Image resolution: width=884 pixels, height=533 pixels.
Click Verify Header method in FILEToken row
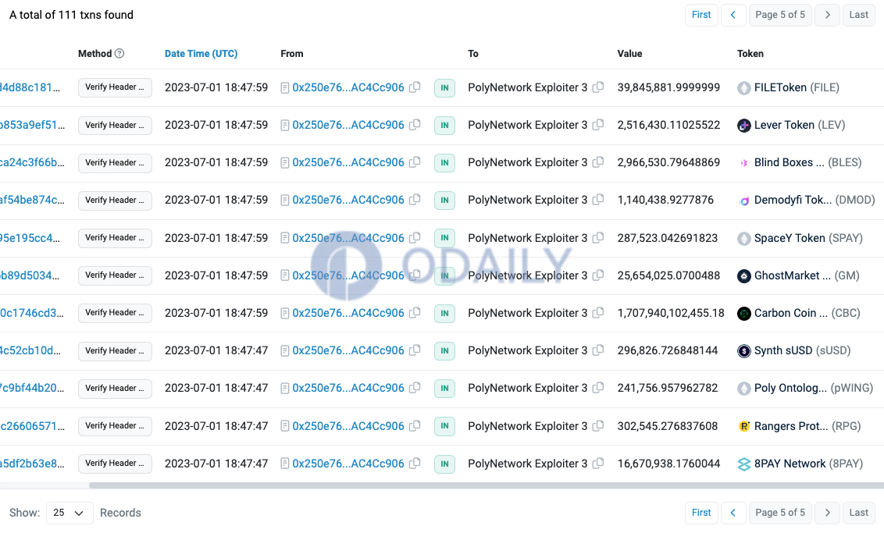click(x=115, y=87)
